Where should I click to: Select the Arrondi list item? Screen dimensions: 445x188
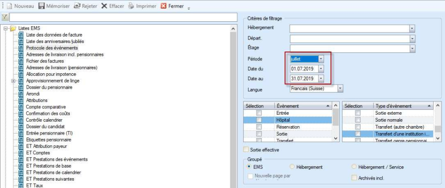33,94
